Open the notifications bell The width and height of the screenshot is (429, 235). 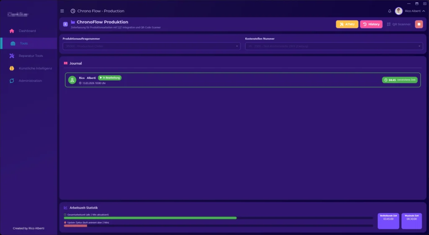(390, 11)
